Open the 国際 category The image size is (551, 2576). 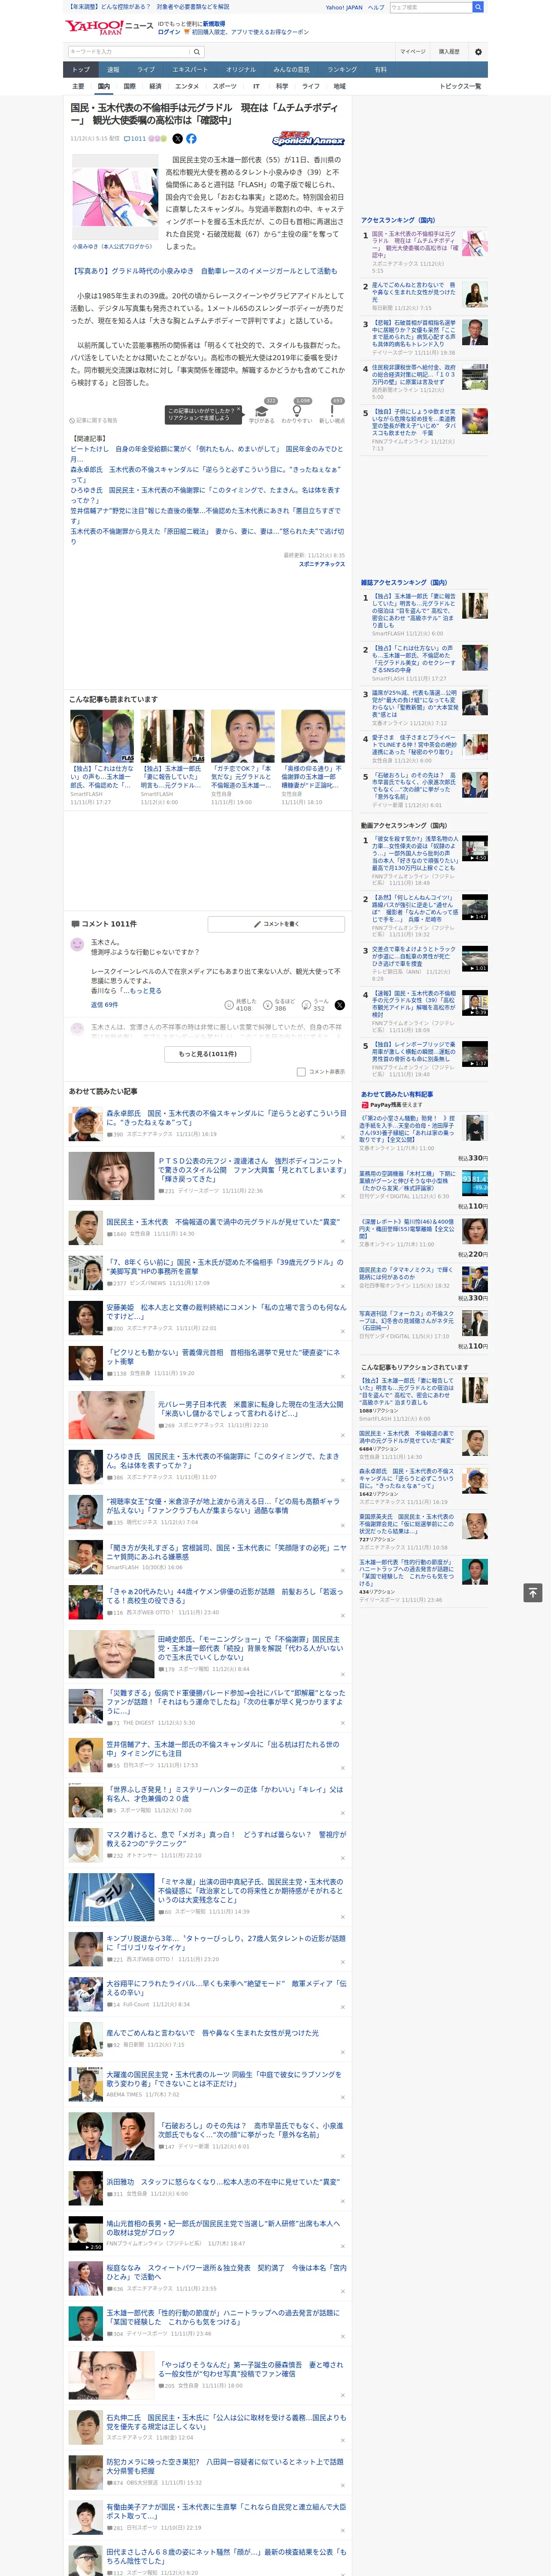[x=129, y=86]
